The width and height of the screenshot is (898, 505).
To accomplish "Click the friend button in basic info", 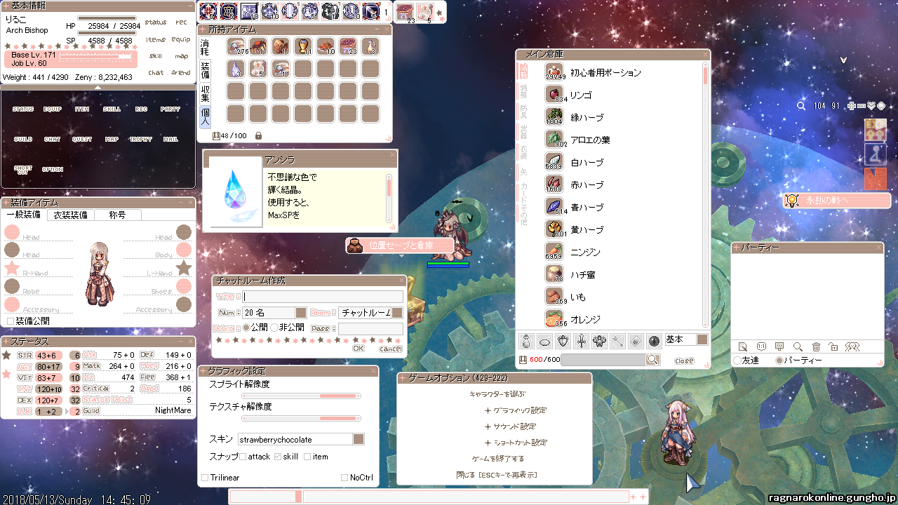I will point(181,73).
